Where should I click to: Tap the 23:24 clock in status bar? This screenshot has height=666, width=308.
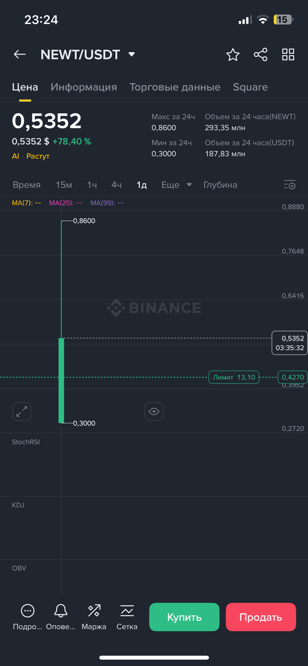point(41,20)
